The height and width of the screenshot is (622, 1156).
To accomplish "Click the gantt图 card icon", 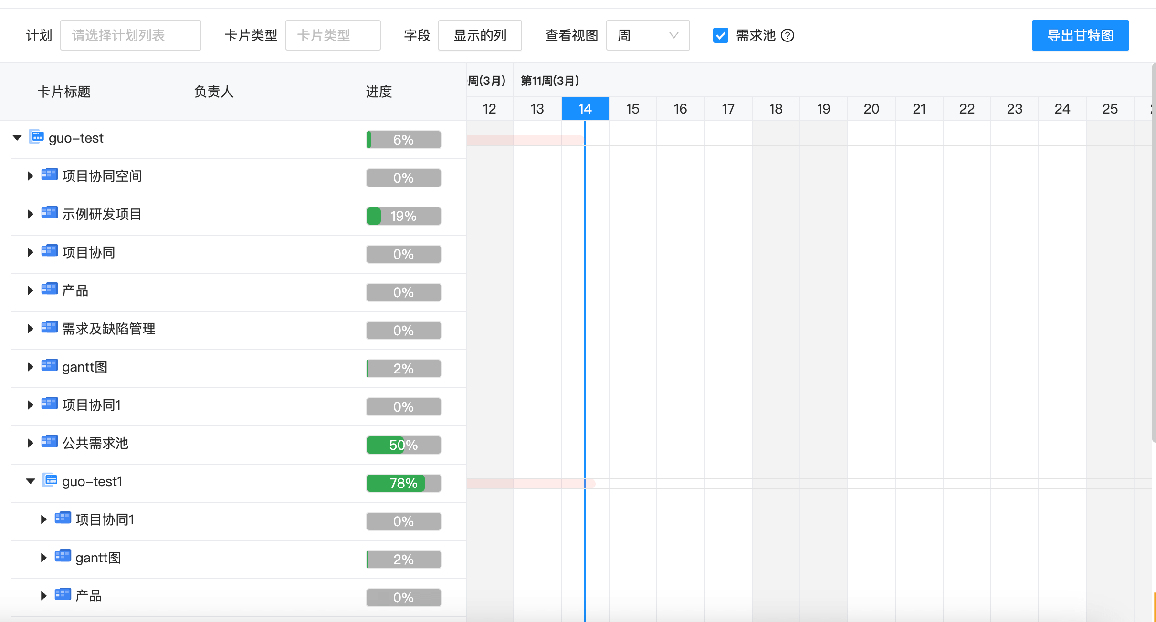I will 49,366.
